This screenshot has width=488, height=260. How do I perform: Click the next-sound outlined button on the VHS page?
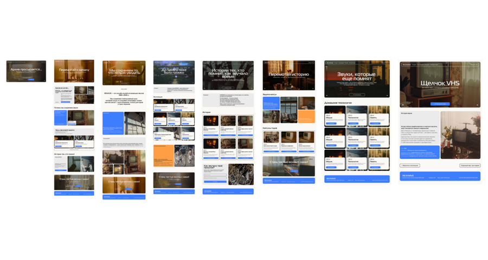[470, 166]
